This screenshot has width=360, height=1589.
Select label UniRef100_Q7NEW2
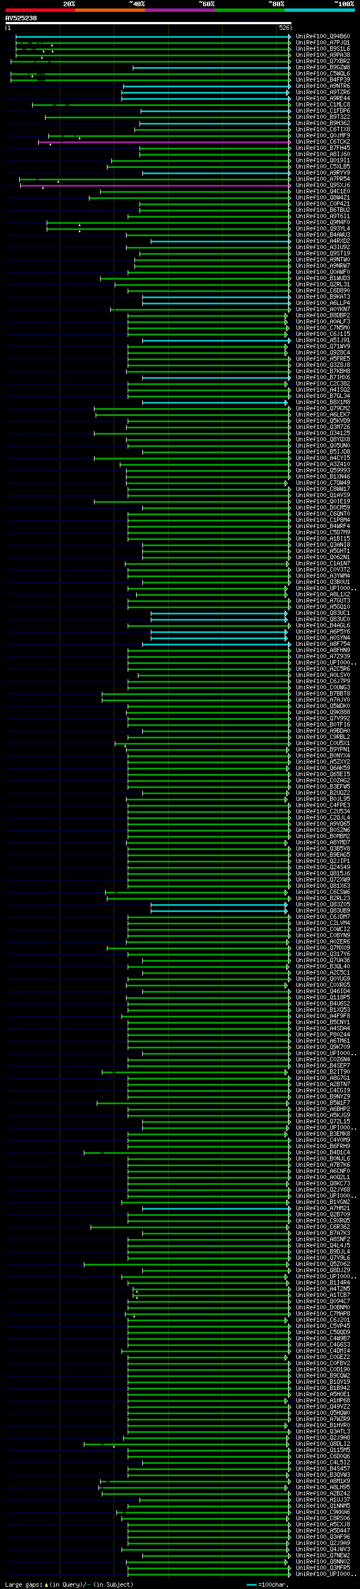(x=323, y=1556)
